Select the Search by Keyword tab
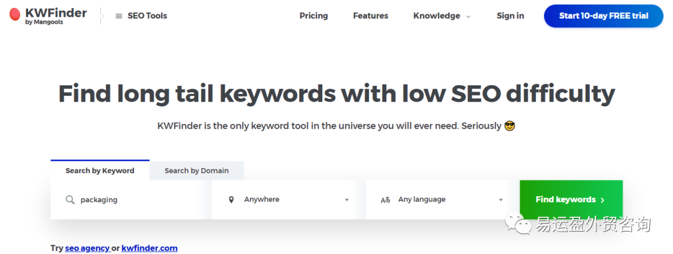 [100, 171]
